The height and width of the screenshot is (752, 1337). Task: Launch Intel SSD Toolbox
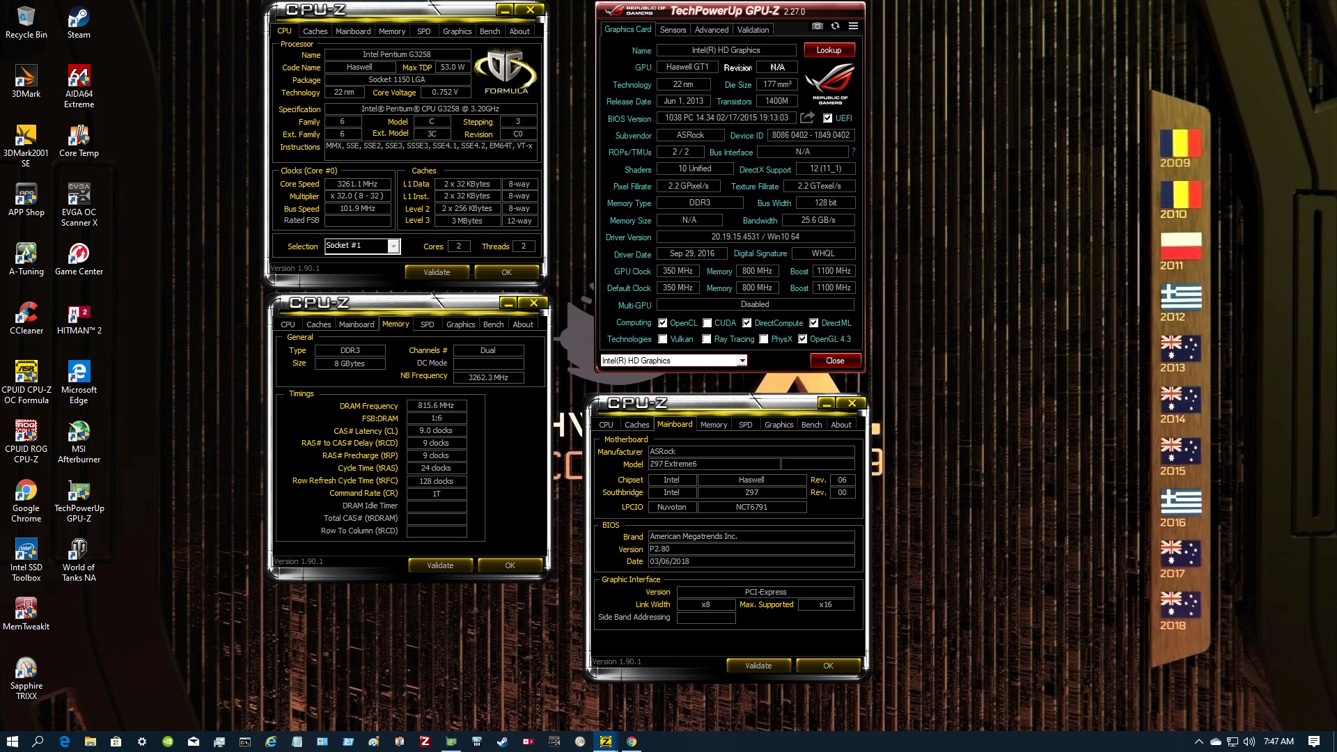[26, 561]
